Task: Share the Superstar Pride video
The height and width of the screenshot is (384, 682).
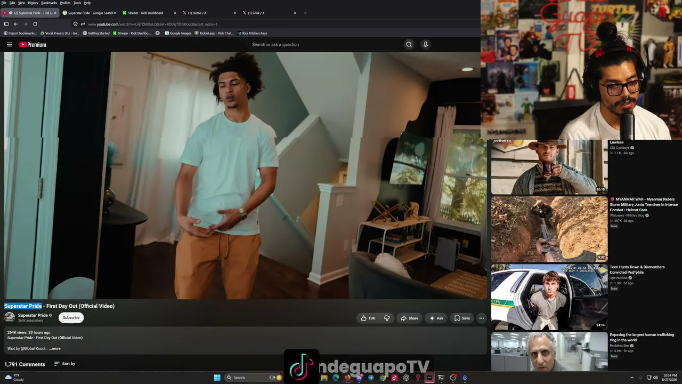Action: [409, 318]
